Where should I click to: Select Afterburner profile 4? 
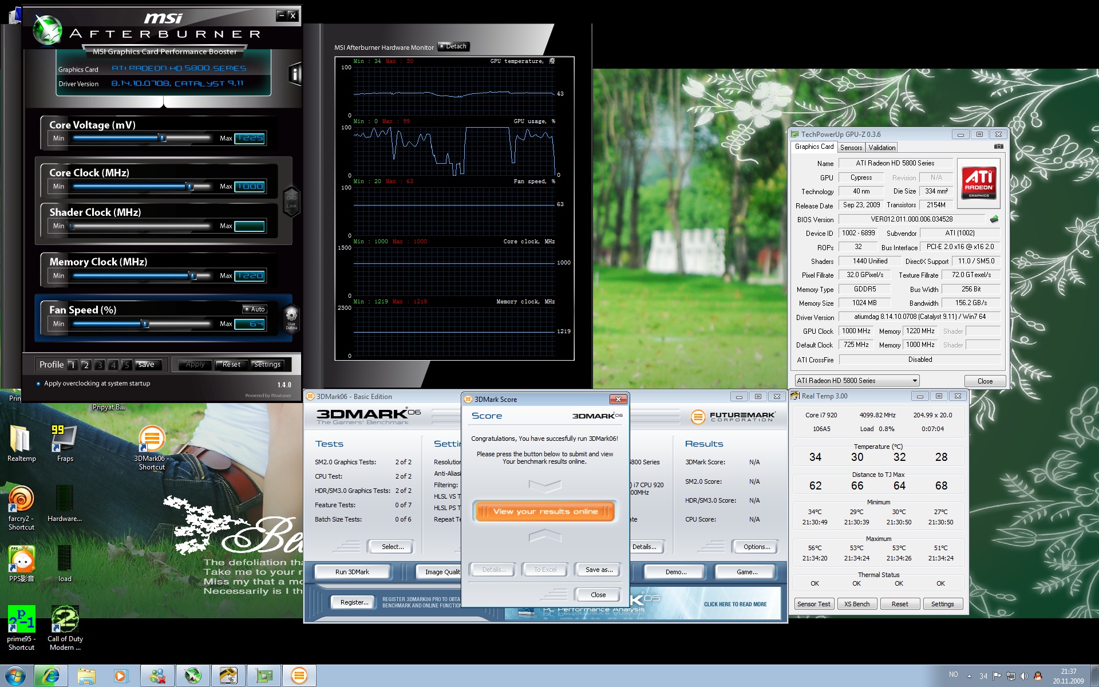(x=113, y=365)
